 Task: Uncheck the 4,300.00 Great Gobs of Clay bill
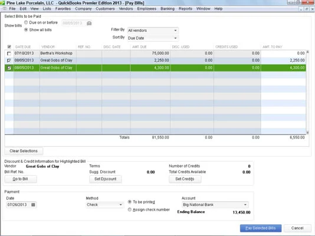coord(9,68)
